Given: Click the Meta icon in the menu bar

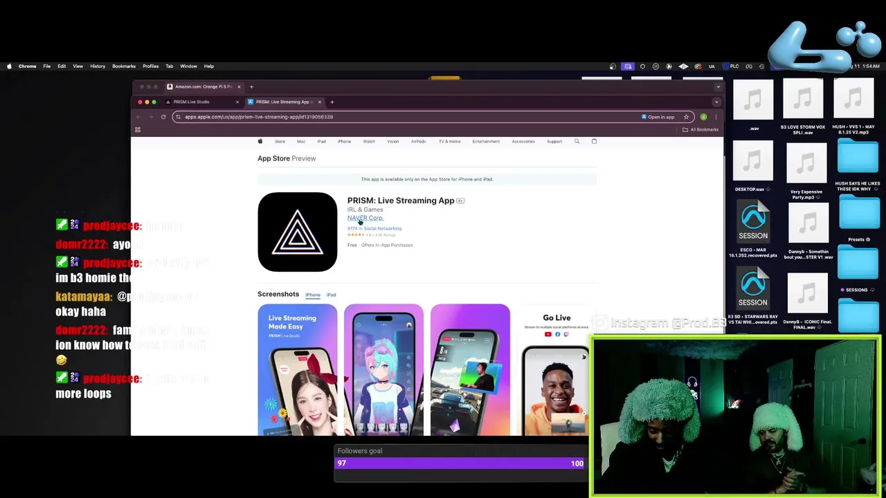Looking at the screenshot, I should 749,66.
